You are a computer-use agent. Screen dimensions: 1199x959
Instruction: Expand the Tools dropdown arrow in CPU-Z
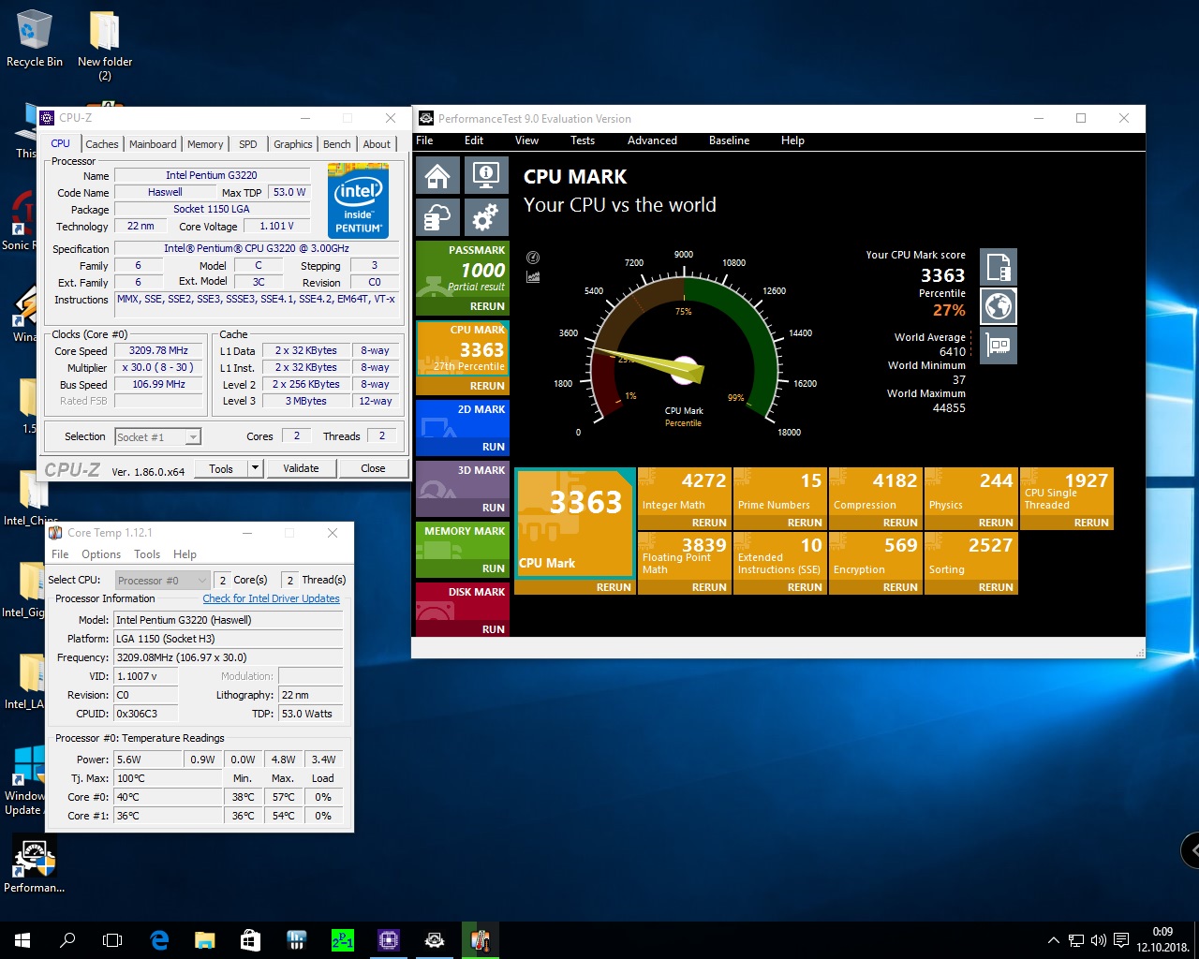[255, 468]
